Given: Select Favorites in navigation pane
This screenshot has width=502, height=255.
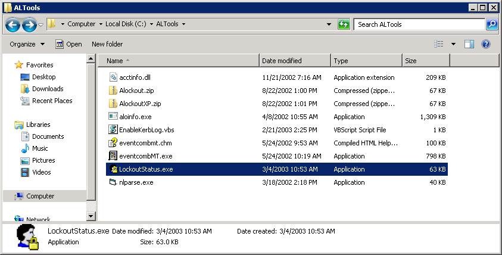Looking at the screenshot, I should coord(34,65).
